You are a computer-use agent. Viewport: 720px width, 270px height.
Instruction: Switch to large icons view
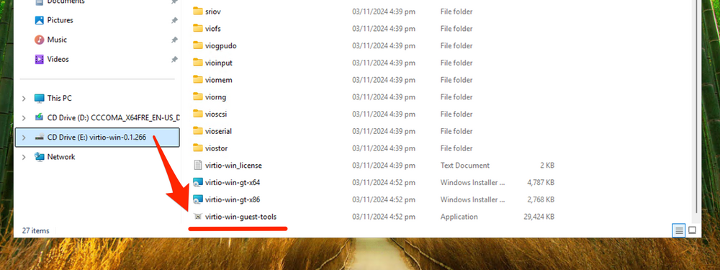coord(692,230)
